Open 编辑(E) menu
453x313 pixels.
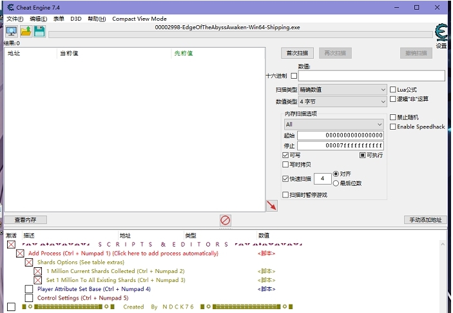pos(39,19)
